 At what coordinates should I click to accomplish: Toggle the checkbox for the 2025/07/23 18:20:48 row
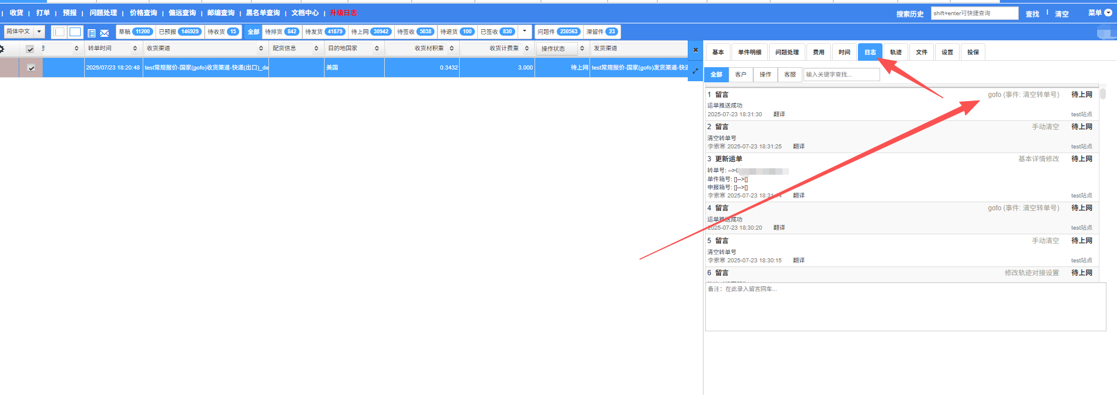pyautogui.click(x=32, y=68)
